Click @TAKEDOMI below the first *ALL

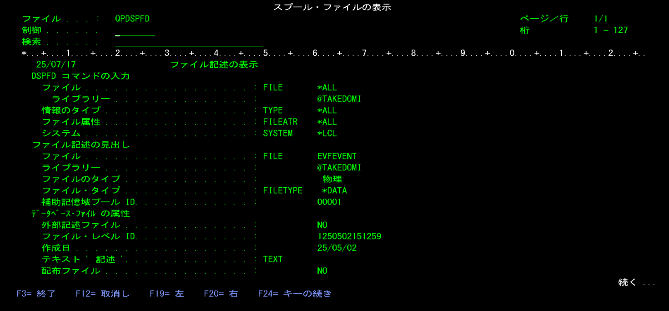339,99
